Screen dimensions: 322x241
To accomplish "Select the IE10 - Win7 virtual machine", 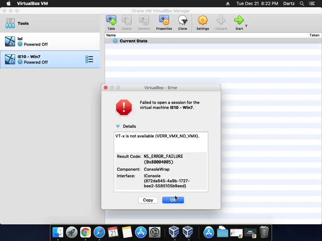I will (50, 59).
